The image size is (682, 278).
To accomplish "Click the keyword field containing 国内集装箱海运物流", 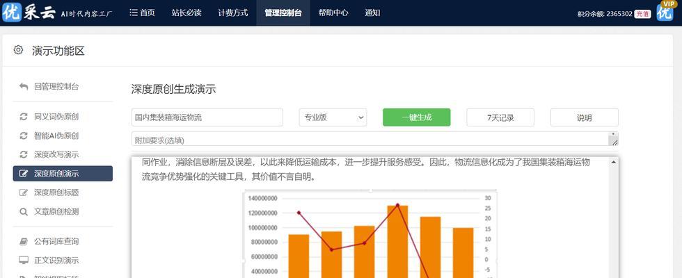I will point(207,117).
